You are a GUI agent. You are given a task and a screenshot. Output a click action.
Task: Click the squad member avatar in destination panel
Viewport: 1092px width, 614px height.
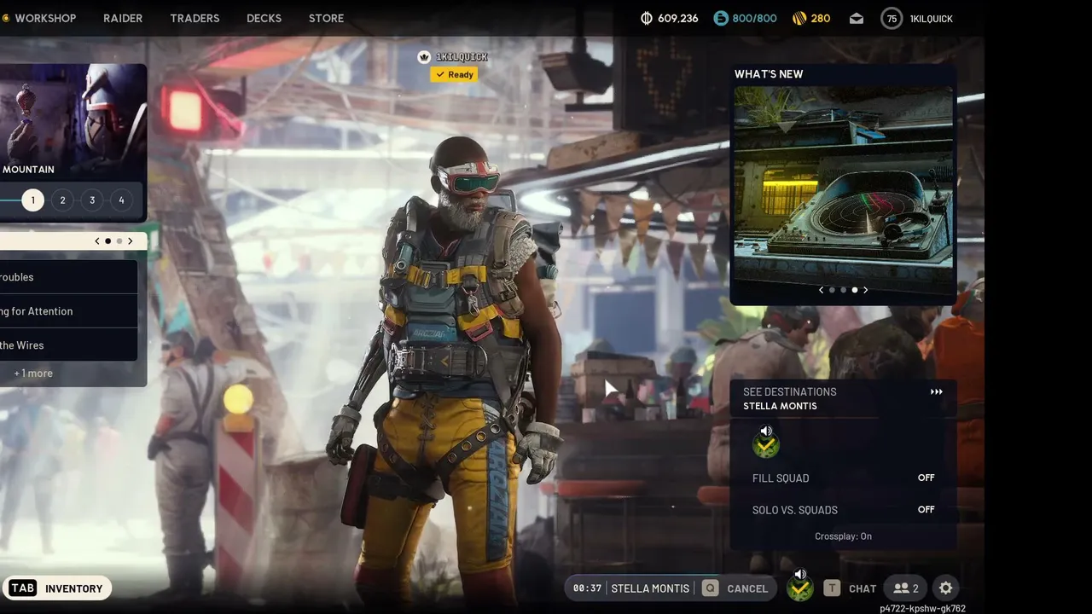click(766, 445)
